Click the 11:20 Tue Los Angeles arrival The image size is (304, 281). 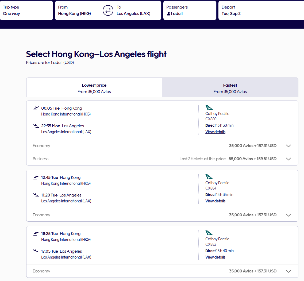(61, 195)
